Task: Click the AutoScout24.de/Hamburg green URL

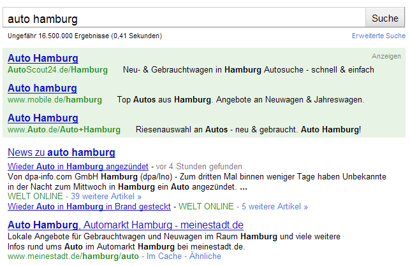Action: (x=57, y=70)
